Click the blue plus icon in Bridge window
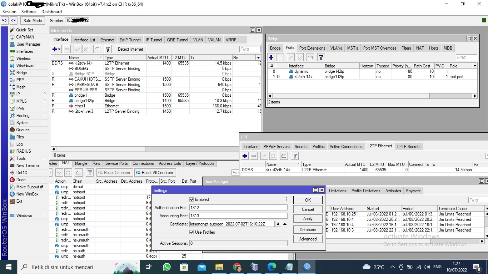488x274 pixels. [x=271, y=57]
